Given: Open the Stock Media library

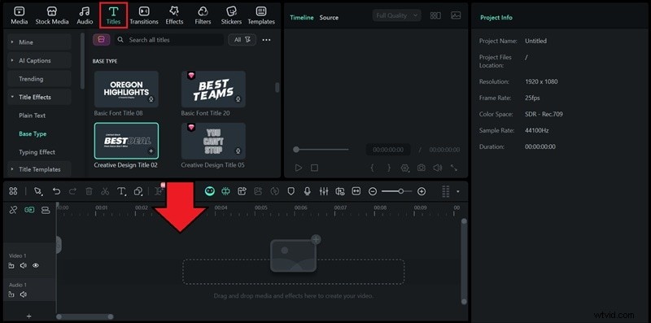Looking at the screenshot, I should (52, 15).
